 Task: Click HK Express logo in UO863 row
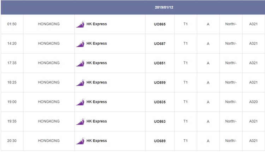(80, 121)
